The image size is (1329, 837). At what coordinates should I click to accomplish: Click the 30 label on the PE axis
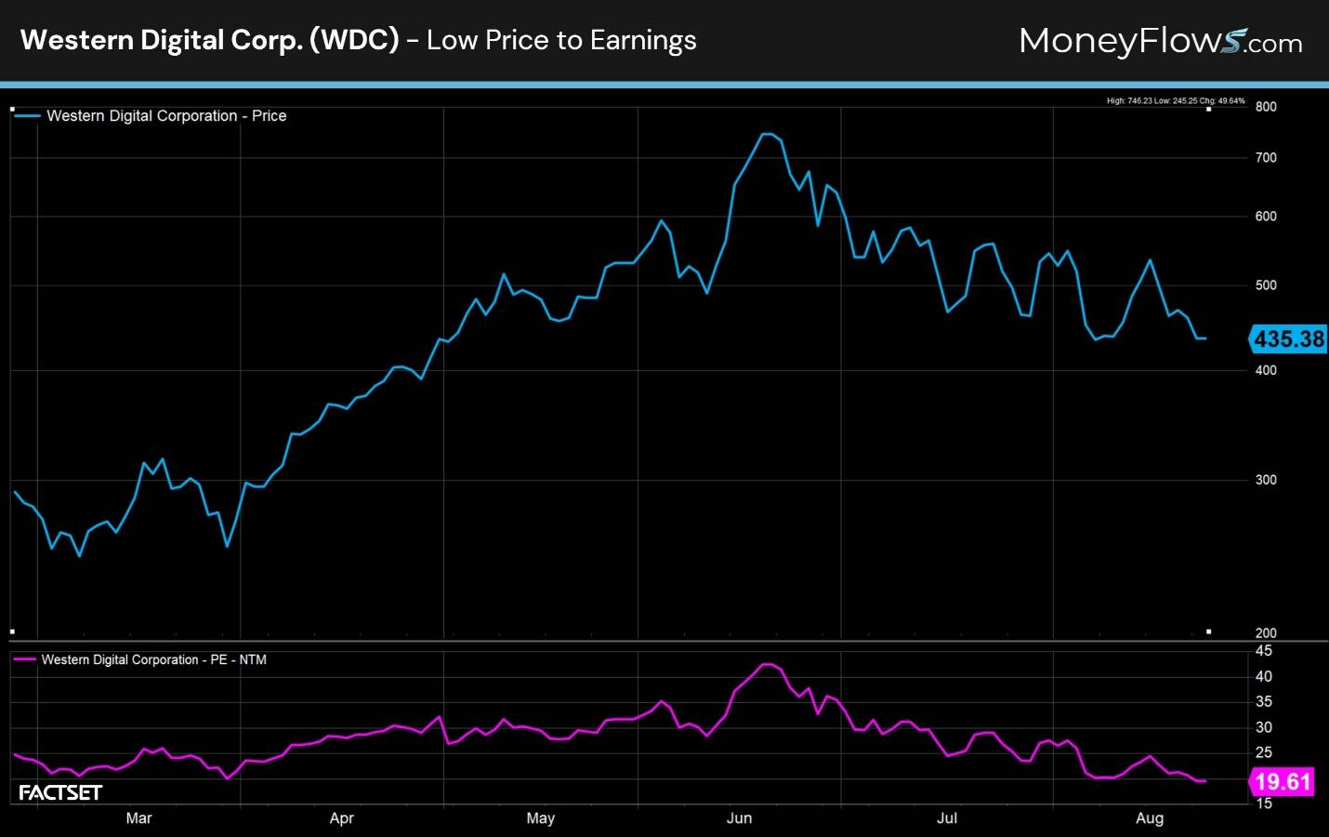(1264, 728)
